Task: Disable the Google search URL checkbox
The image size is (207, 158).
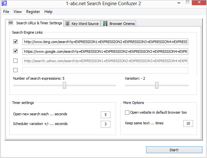Action: 16,51
